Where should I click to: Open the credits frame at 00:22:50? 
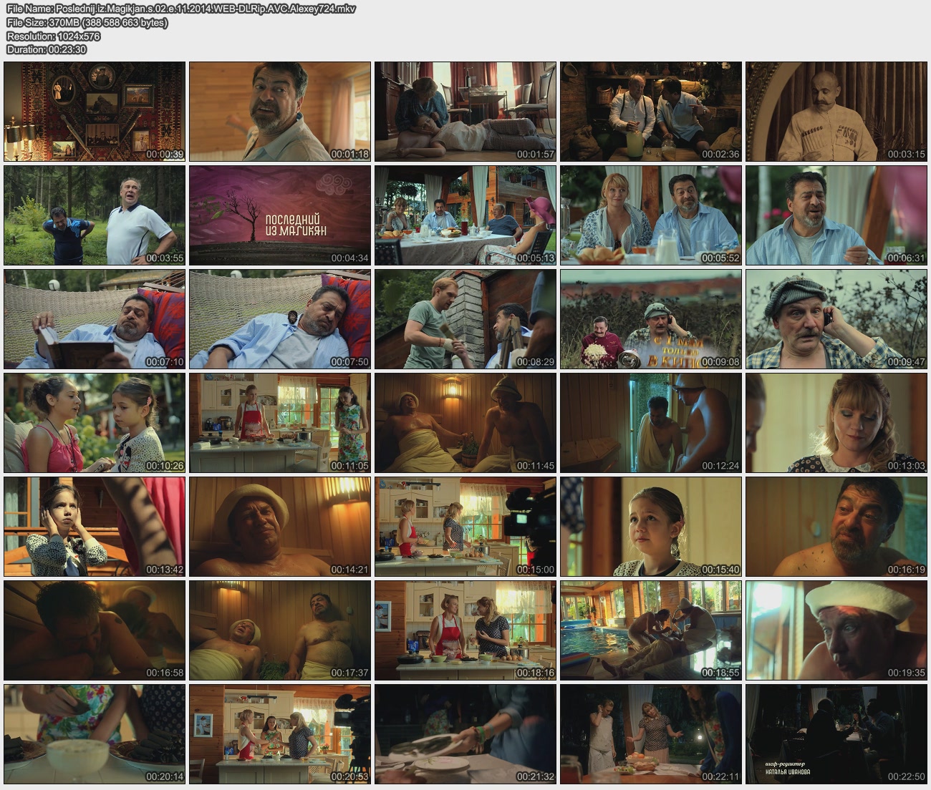836,734
